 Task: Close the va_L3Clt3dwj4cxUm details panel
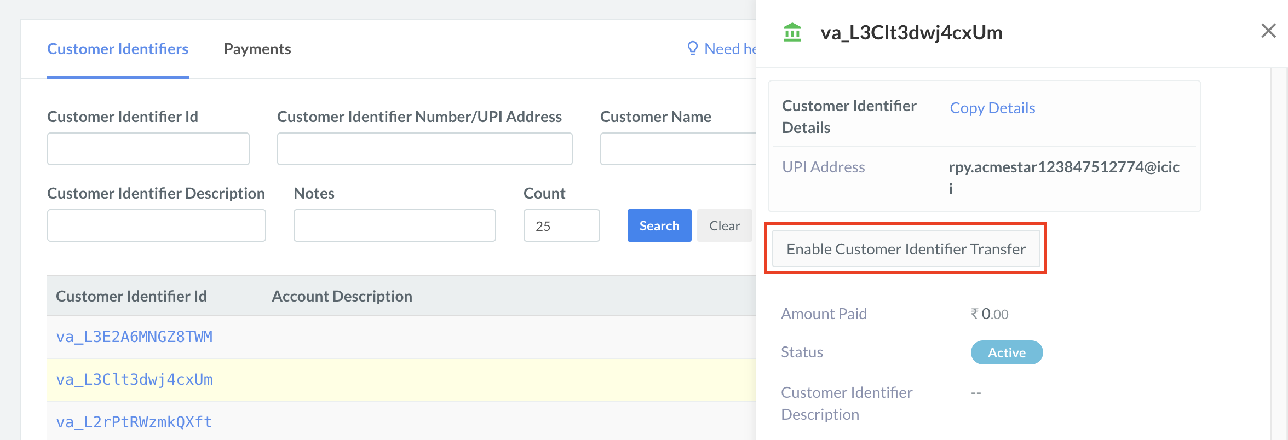(x=1268, y=31)
